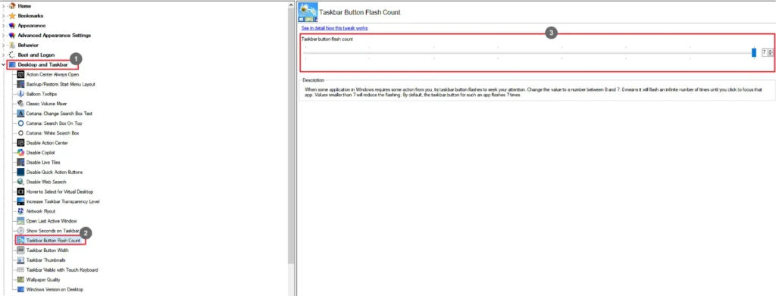
Task: Click the Action Center Always Open icon
Action: click(20, 75)
